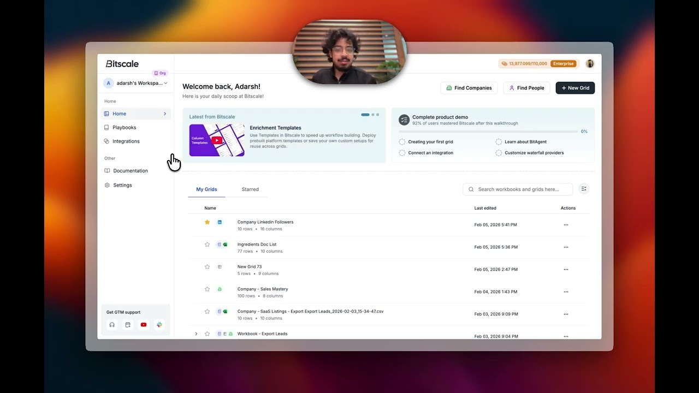Image resolution: width=699 pixels, height=393 pixels.
Task: Star the Company - Sales Mastery grid
Action: tap(207, 289)
